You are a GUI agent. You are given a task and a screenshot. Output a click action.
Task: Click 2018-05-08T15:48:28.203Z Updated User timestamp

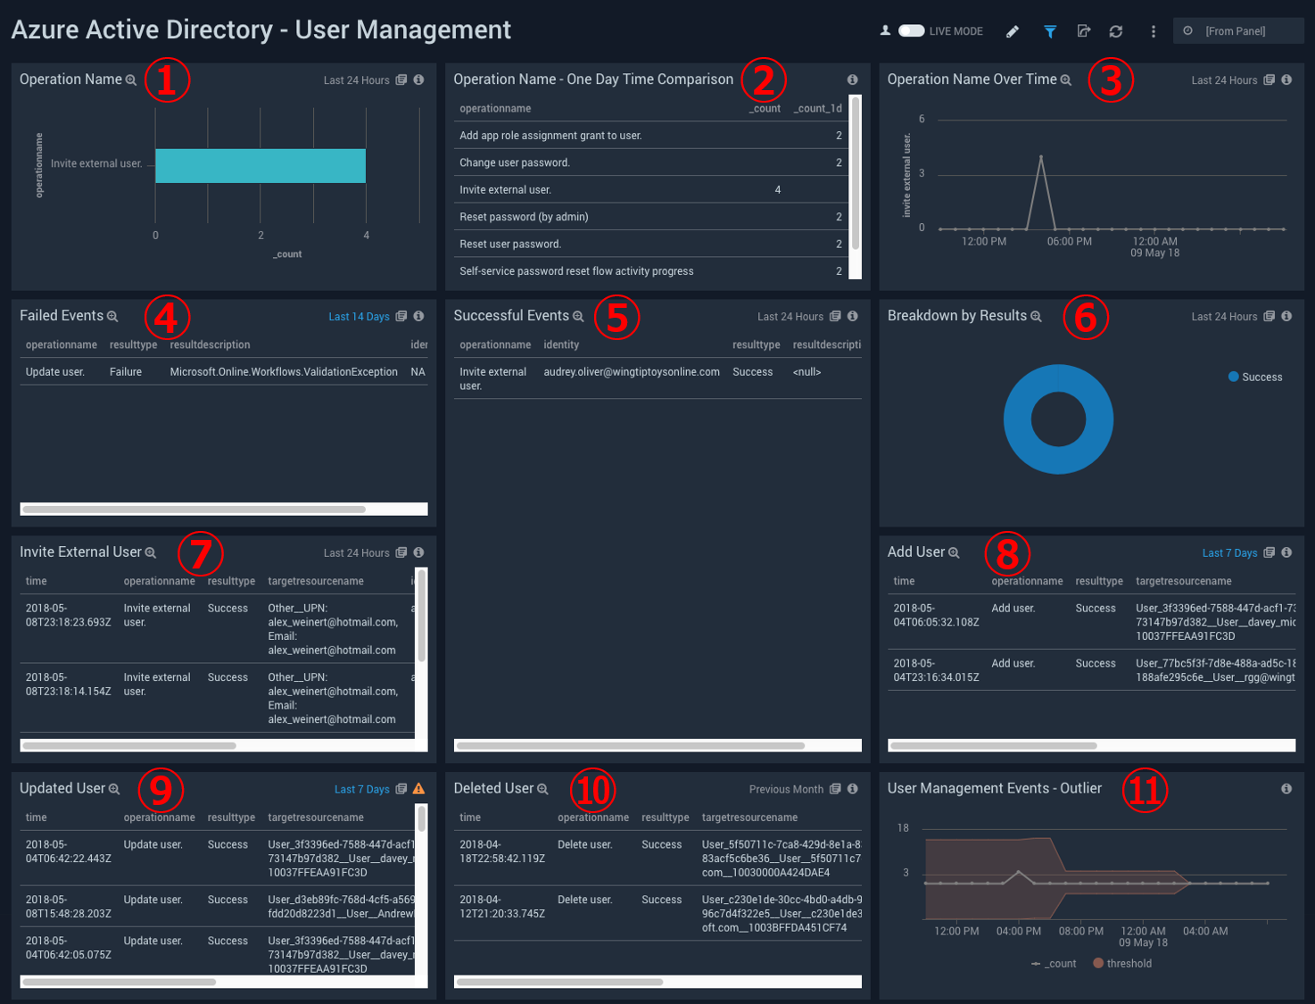[68, 908]
